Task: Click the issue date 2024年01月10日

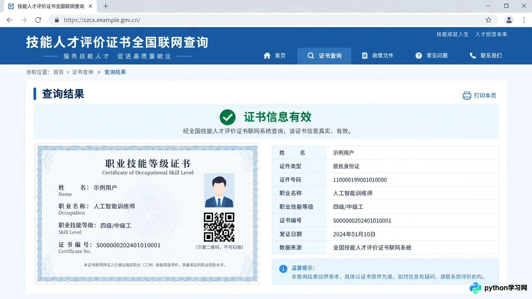Action: pyautogui.click(x=354, y=234)
